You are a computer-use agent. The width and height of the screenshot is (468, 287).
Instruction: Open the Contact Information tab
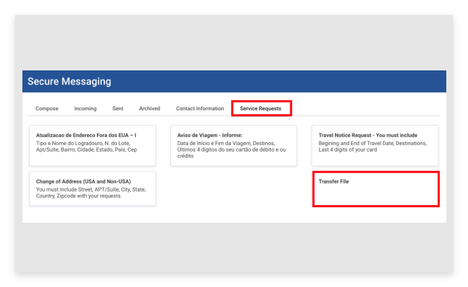click(x=199, y=108)
